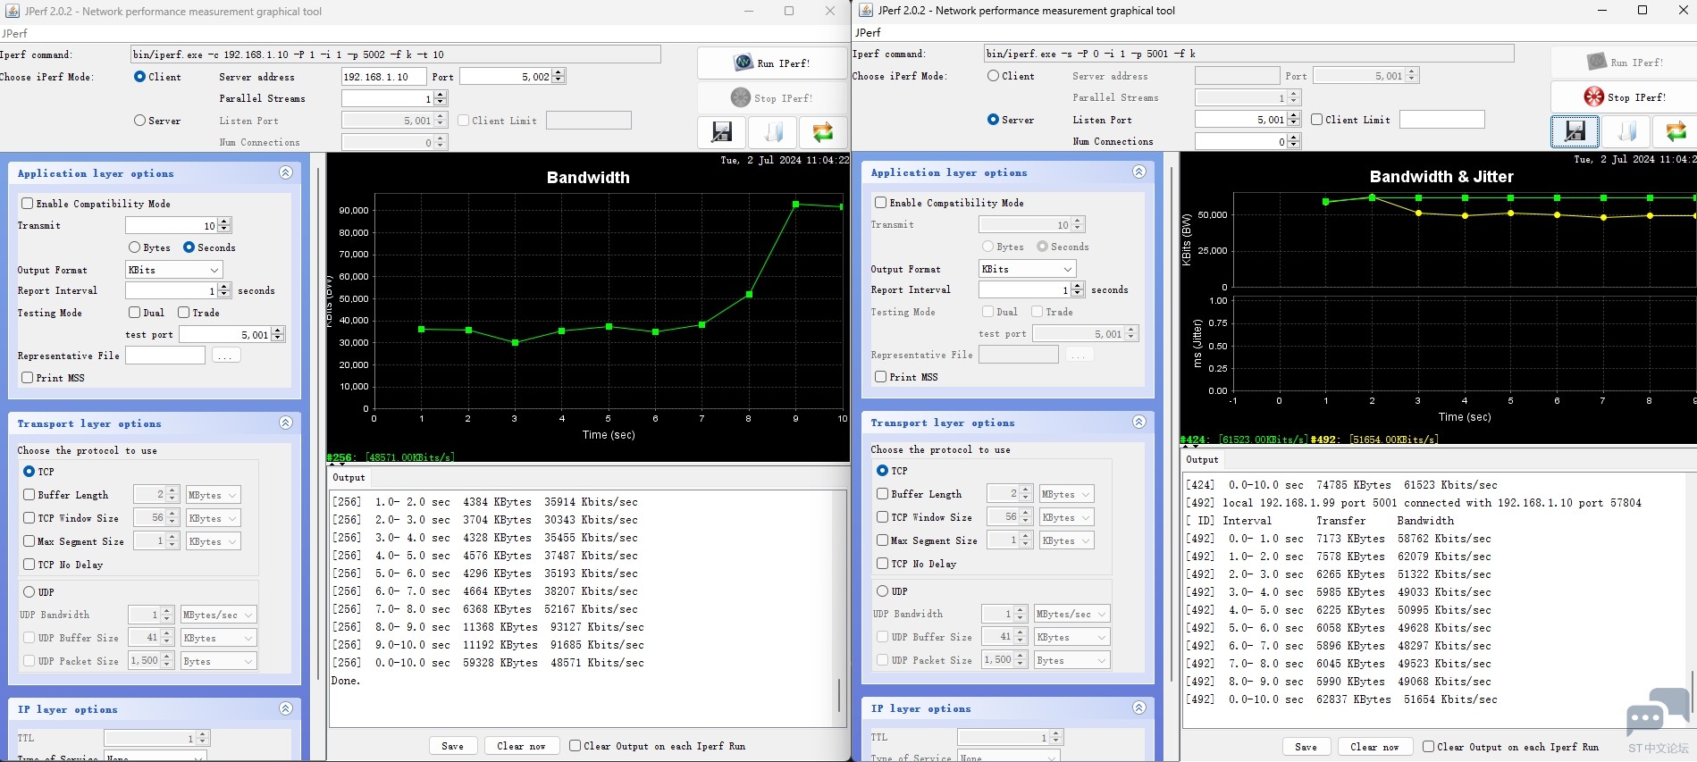Tick the Dual testing mode checkbox, left window
The image size is (1697, 762).
click(x=135, y=313)
